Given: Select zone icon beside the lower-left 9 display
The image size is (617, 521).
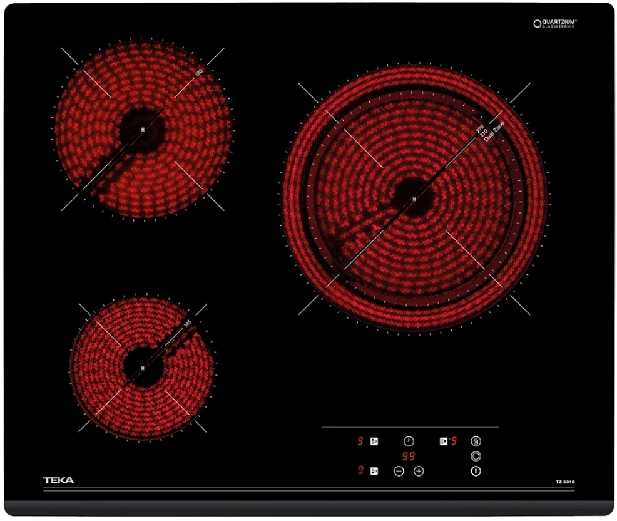Looking at the screenshot, I should click(x=374, y=471).
